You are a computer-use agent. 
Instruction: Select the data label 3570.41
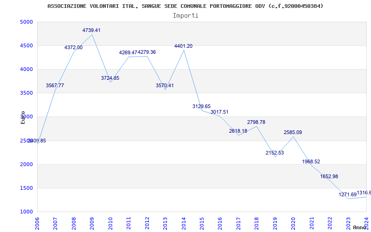point(165,85)
